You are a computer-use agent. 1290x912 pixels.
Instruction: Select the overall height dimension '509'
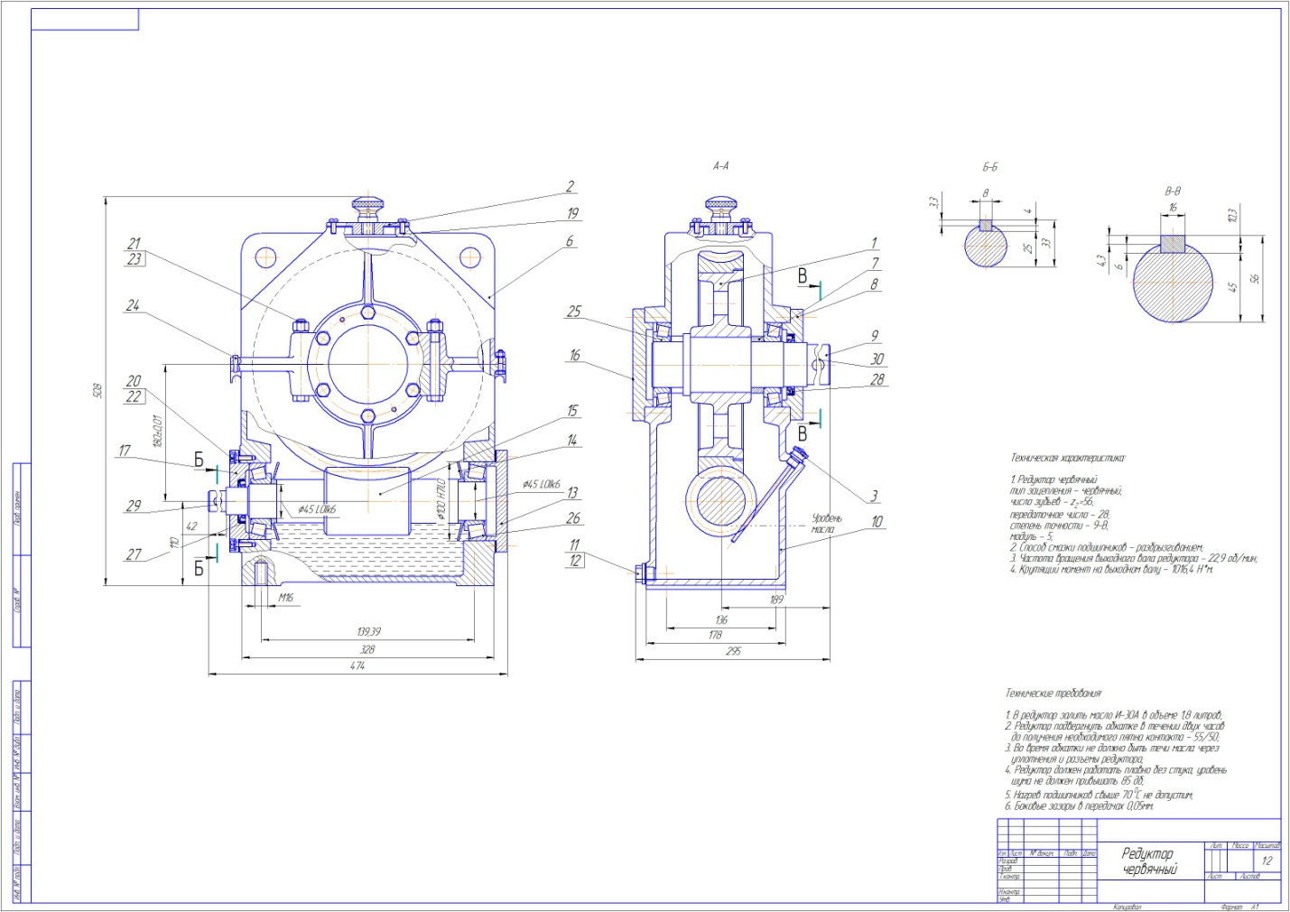pyautogui.click(x=97, y=390)
